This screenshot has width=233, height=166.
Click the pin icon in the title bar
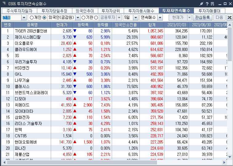[x=201, y=4]
